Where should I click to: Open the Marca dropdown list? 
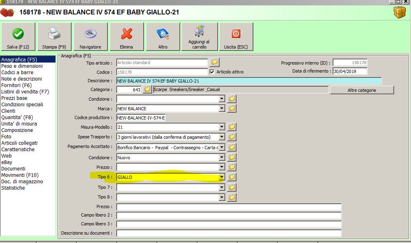pyautogui.click(x=222, y=108)
